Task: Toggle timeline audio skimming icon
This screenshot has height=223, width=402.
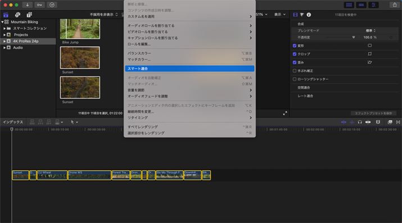Action: coord(352,122)
